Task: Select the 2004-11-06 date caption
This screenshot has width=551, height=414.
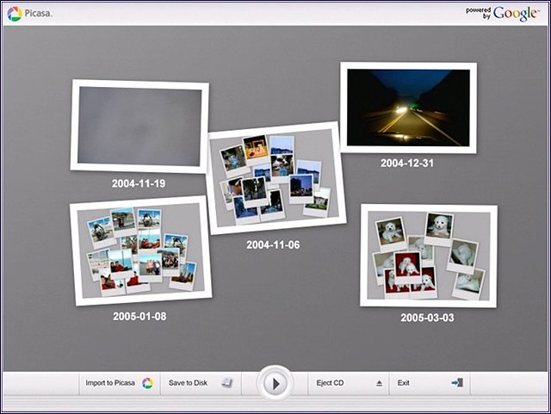Action: click(x=273, y=245)
